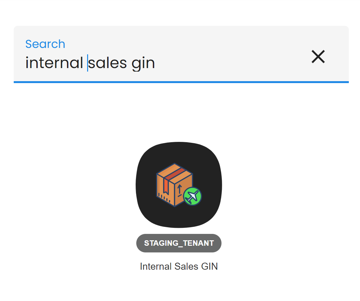Click the green airplane badge
Viewport: 360px width, 301px height.
coord(192,196)
